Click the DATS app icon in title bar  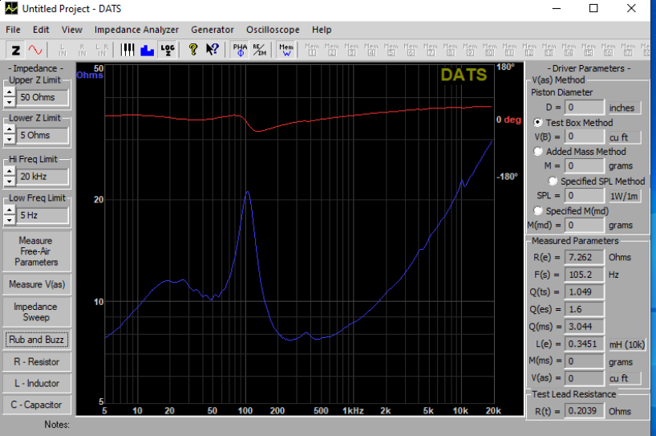coord(11,8)
